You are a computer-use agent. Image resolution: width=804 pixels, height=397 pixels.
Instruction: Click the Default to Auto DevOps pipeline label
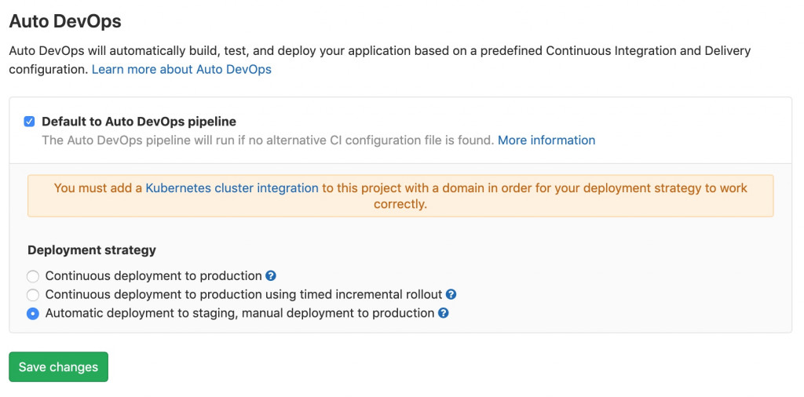(x=139, y=122)
